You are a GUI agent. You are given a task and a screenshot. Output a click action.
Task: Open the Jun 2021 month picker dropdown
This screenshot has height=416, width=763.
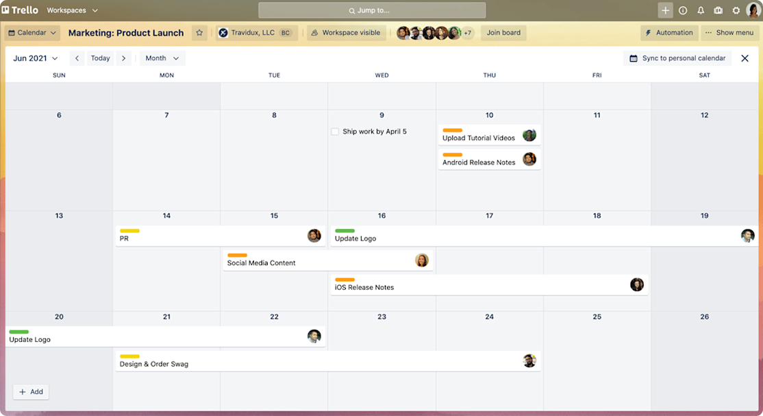tap(36, 58)
